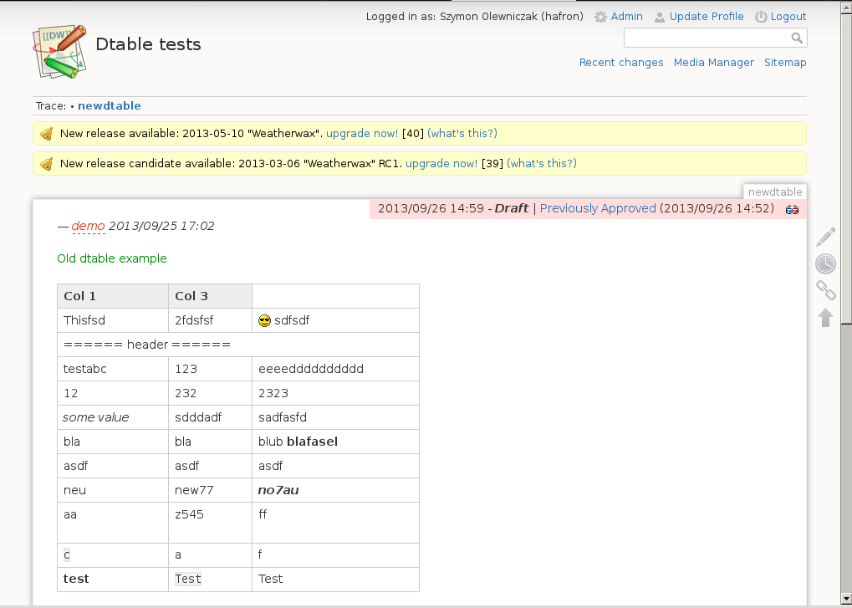Click release candidate "what's this?" link
This screenshot has width=852, height=608.
coord(542,164)
